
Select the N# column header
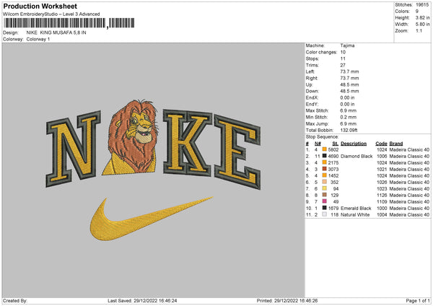pyautogui.click(x=318, y=144)
